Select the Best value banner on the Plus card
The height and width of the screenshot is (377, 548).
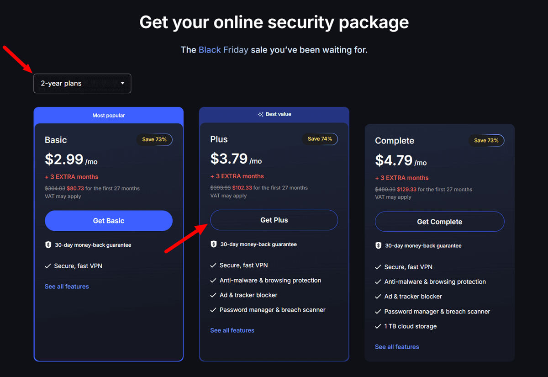coord(274,114)
